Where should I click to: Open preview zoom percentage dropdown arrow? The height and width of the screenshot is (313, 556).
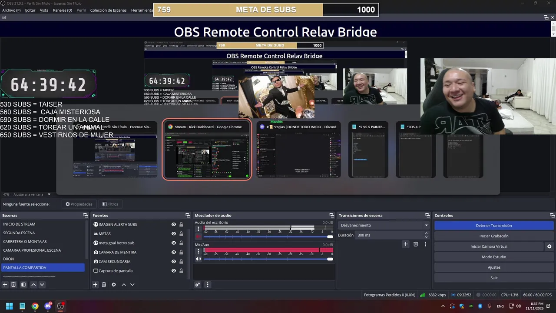point(49,194)
